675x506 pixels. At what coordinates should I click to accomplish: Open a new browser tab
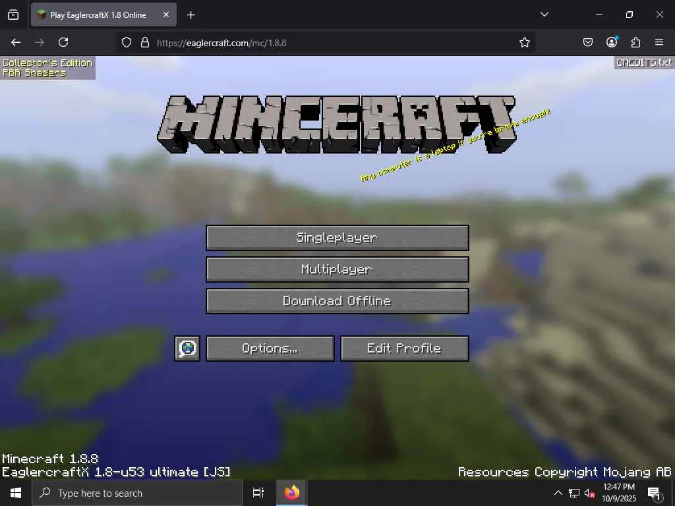pyautogui.click(x=191, y=15)
